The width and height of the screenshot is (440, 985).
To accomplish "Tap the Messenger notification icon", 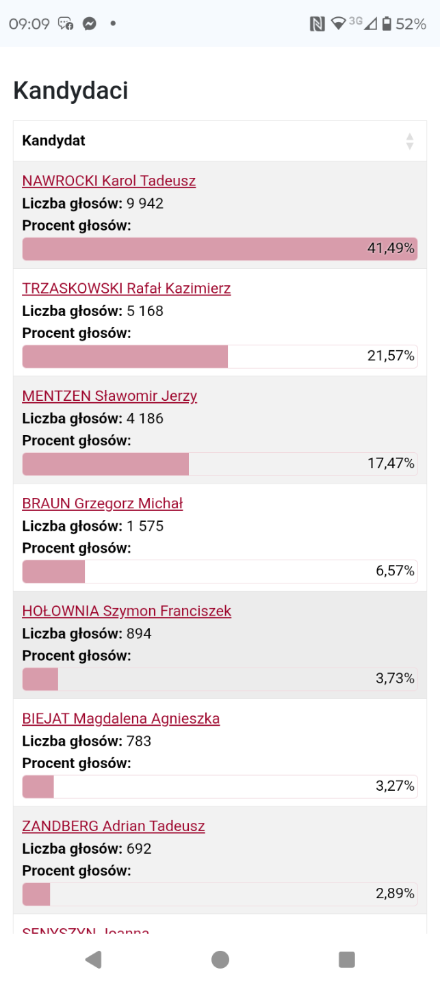I will 89,24.
